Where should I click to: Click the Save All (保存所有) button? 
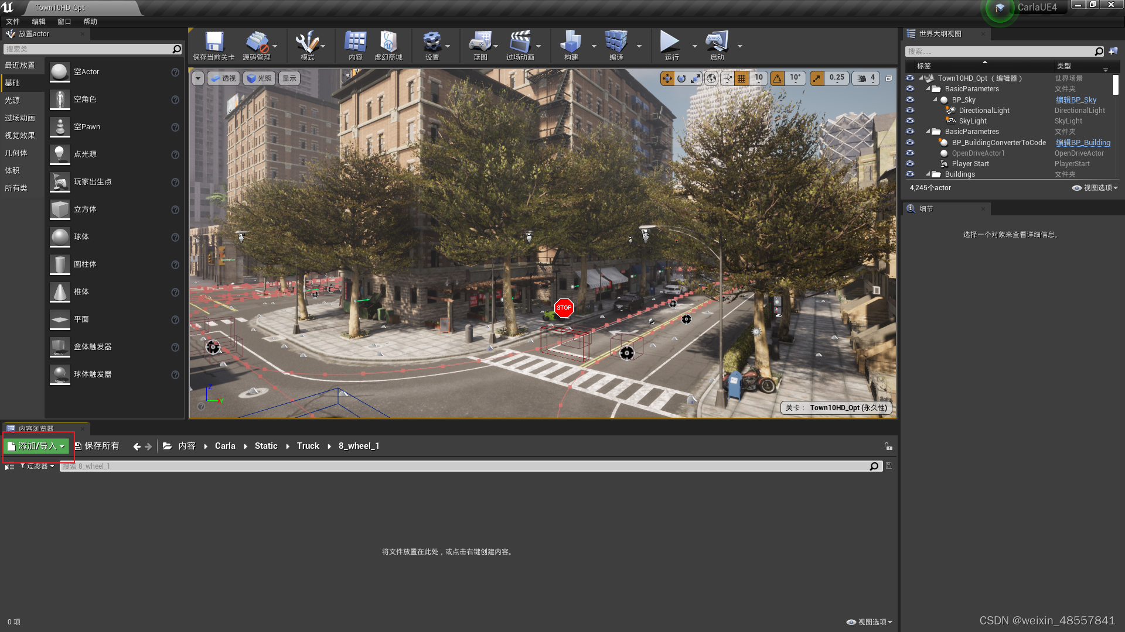click(x=97, y=446)
